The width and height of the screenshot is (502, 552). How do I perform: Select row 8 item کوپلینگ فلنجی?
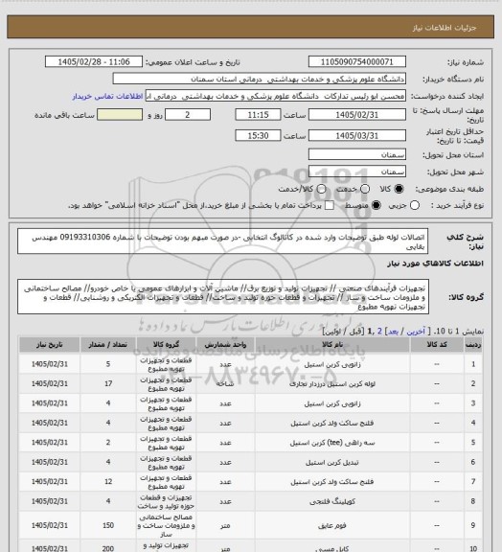332,501
